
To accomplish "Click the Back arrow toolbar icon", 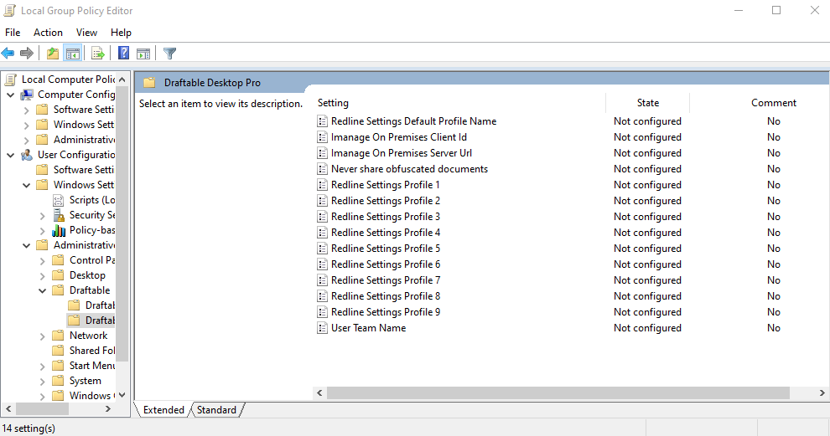I will coord(8,53).
